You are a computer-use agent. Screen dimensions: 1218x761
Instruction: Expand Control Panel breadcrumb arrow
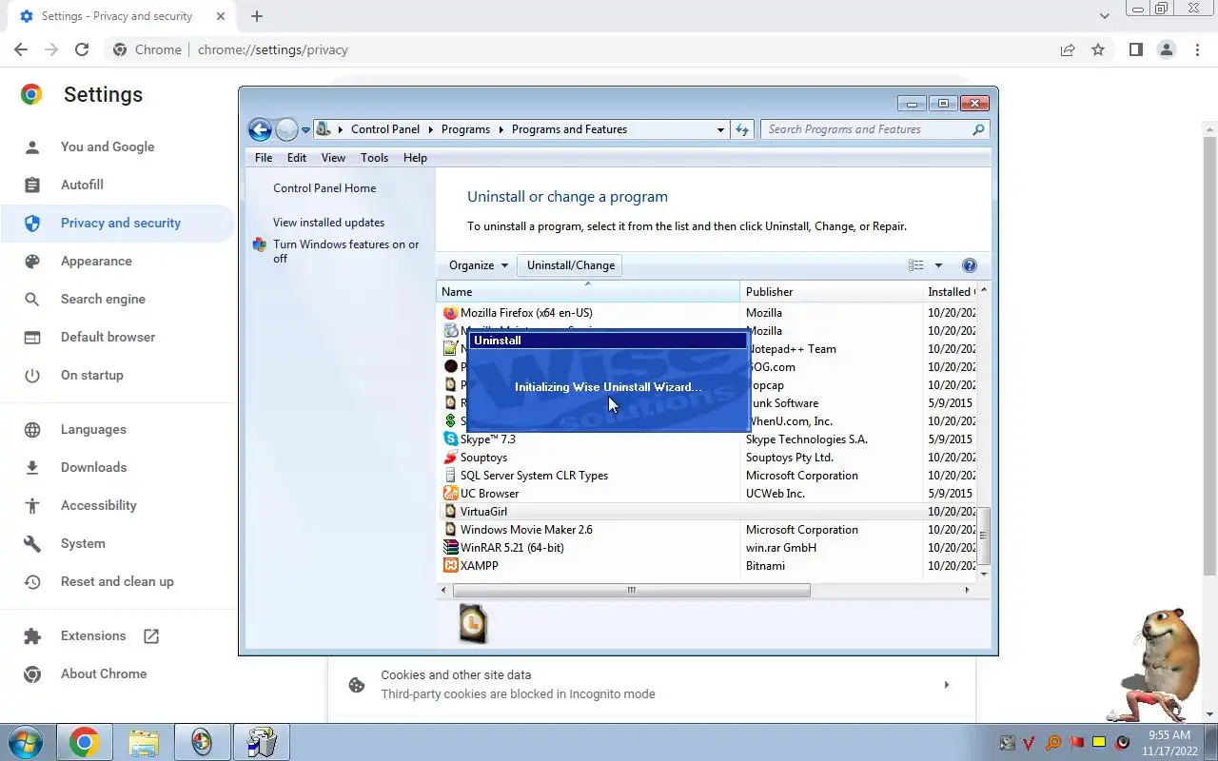(x=430, y=129)
